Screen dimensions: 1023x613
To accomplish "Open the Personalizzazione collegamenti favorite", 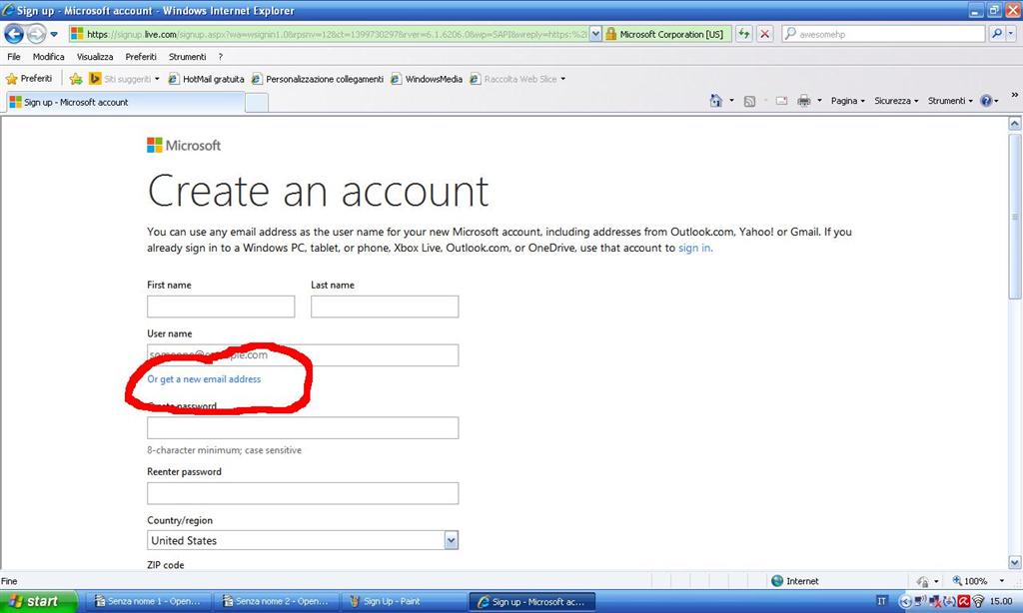I will pos(318,79).
